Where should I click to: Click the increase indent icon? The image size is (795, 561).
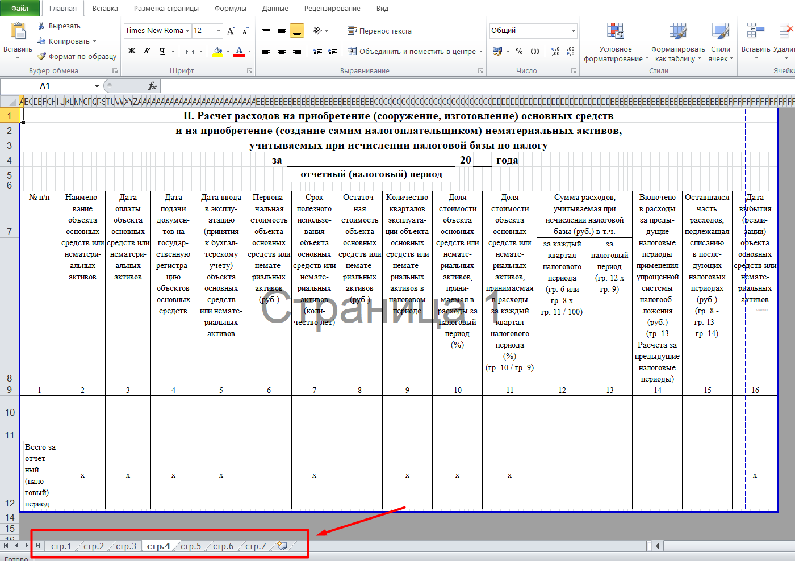(333, 51)
